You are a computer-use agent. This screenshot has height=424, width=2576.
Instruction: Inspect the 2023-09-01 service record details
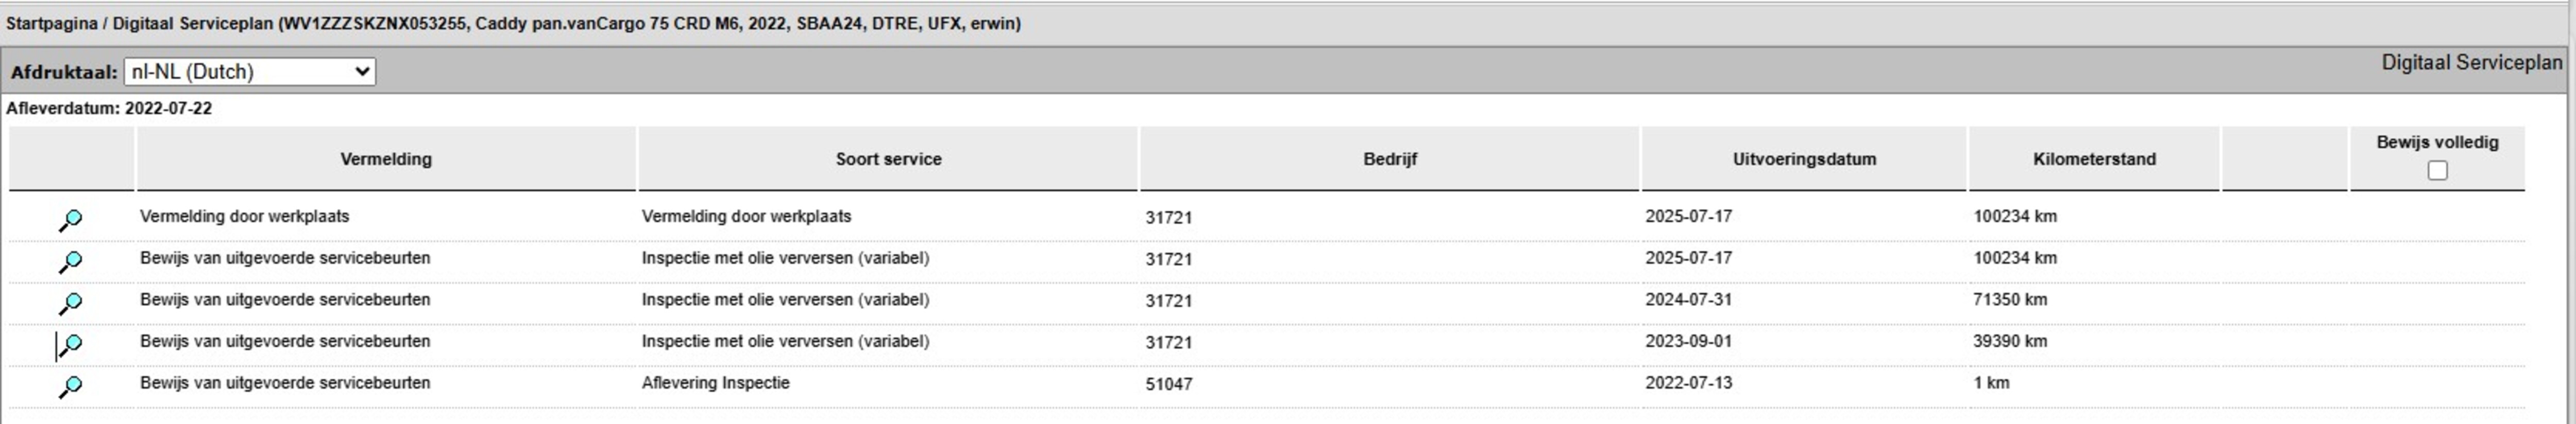point(70,344)
